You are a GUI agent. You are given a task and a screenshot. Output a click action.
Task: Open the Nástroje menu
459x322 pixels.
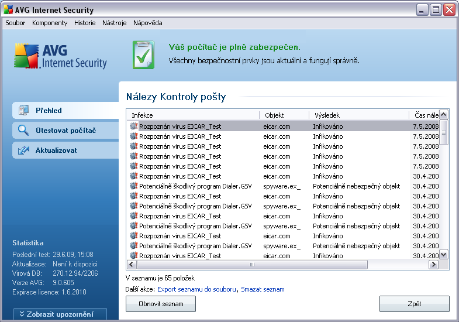point(115,23)
